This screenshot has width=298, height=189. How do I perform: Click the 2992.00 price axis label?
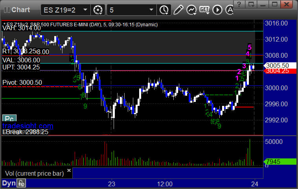point(276,120)
